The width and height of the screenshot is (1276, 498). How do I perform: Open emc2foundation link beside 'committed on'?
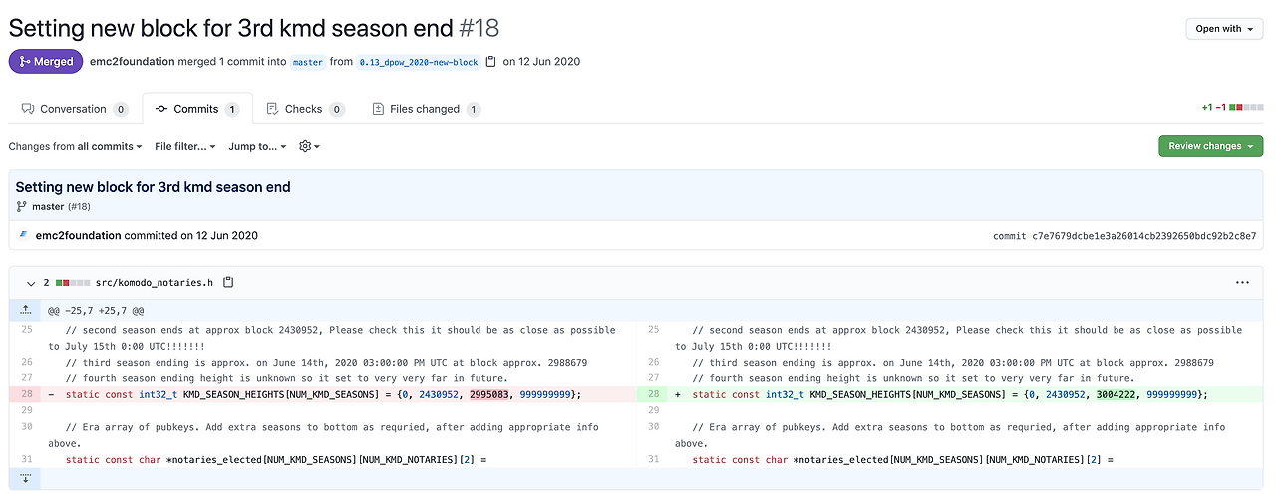click(78, 236)
